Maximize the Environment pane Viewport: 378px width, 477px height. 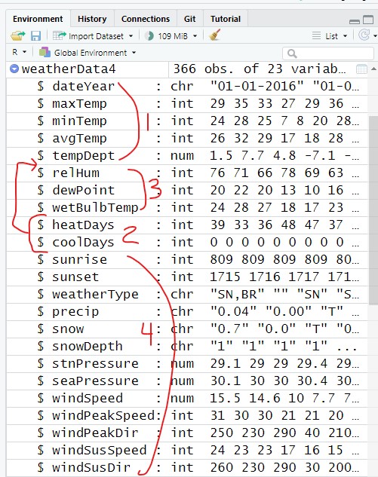click(368, 20)
